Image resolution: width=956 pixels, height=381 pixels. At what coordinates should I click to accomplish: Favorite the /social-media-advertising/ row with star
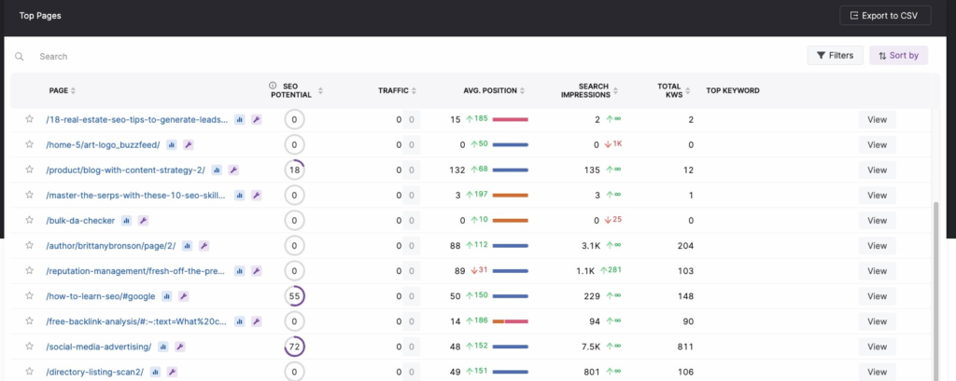(30, 347)
